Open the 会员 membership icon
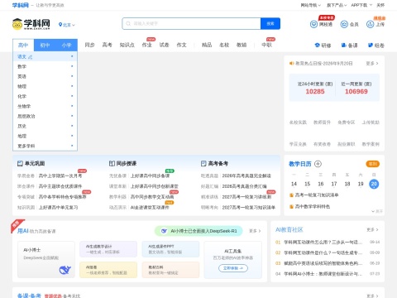397x298 pixels. (x=344, y=24)
